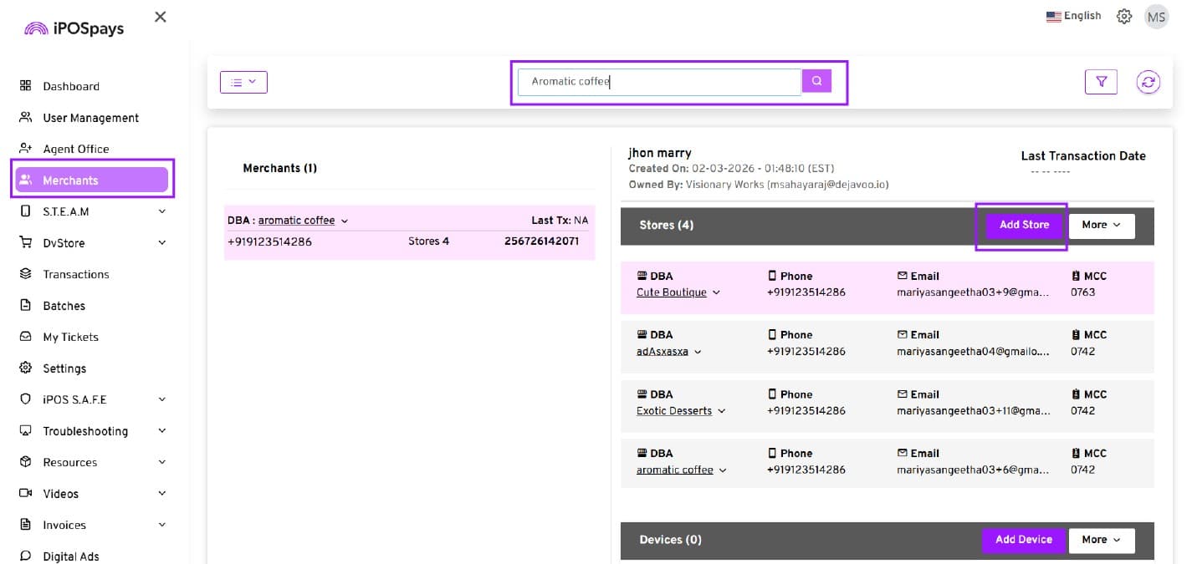Click the circular refresh icon
Screen dimensions: 1192x564
pyautogui.click(x=1148, y=81)
